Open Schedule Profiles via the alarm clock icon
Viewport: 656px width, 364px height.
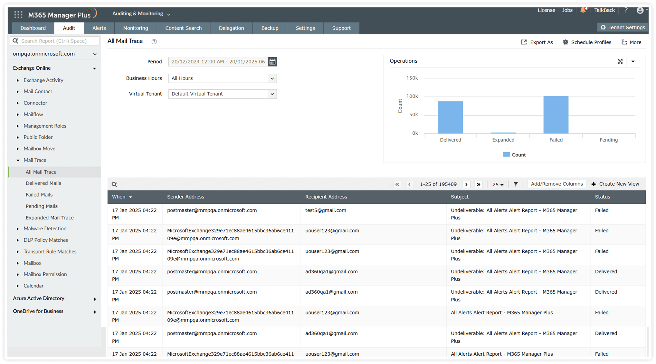[x=565, y=42]
